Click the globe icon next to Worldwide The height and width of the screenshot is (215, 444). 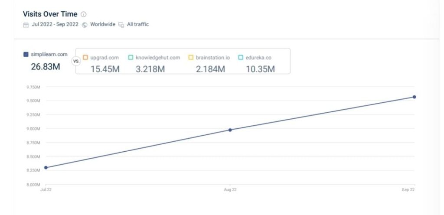coord(85,25)
